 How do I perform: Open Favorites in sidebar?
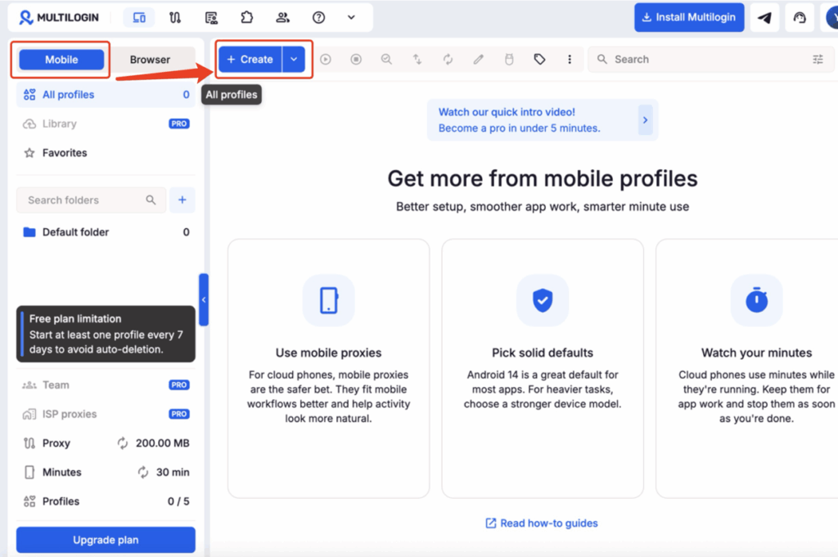point(106,153)
